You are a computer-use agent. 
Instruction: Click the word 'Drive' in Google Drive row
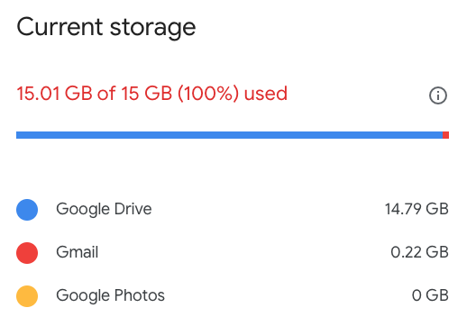(133, 209)
